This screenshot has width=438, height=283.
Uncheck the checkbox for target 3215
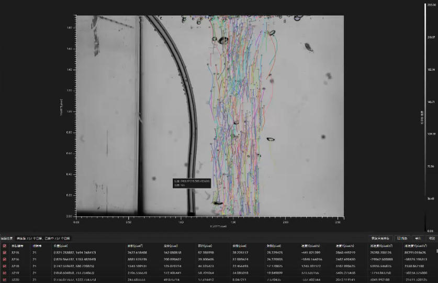(x=5, y=252)
